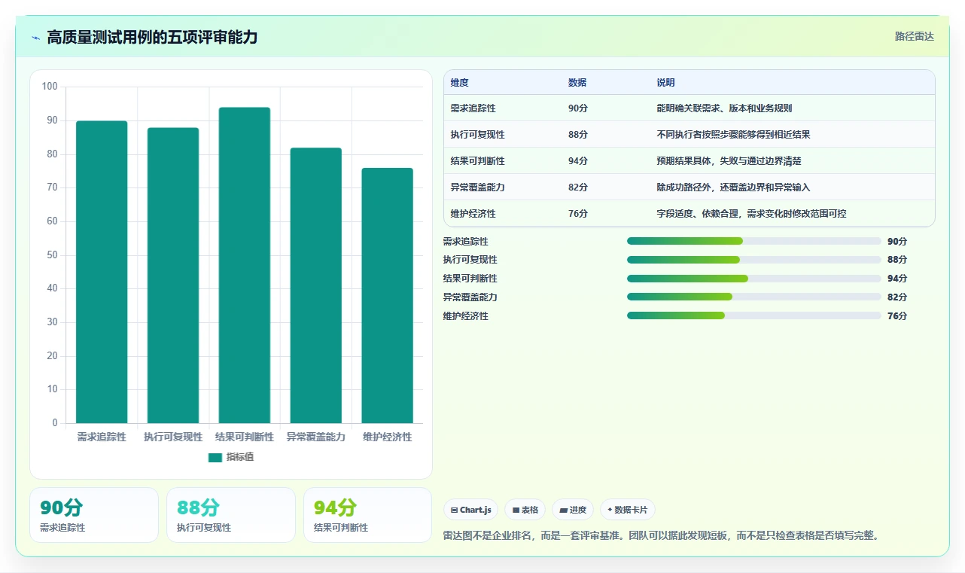Click the title 高质量测试用例的五项评审能力
965x573 pixels.
click(x=152, y=38)
